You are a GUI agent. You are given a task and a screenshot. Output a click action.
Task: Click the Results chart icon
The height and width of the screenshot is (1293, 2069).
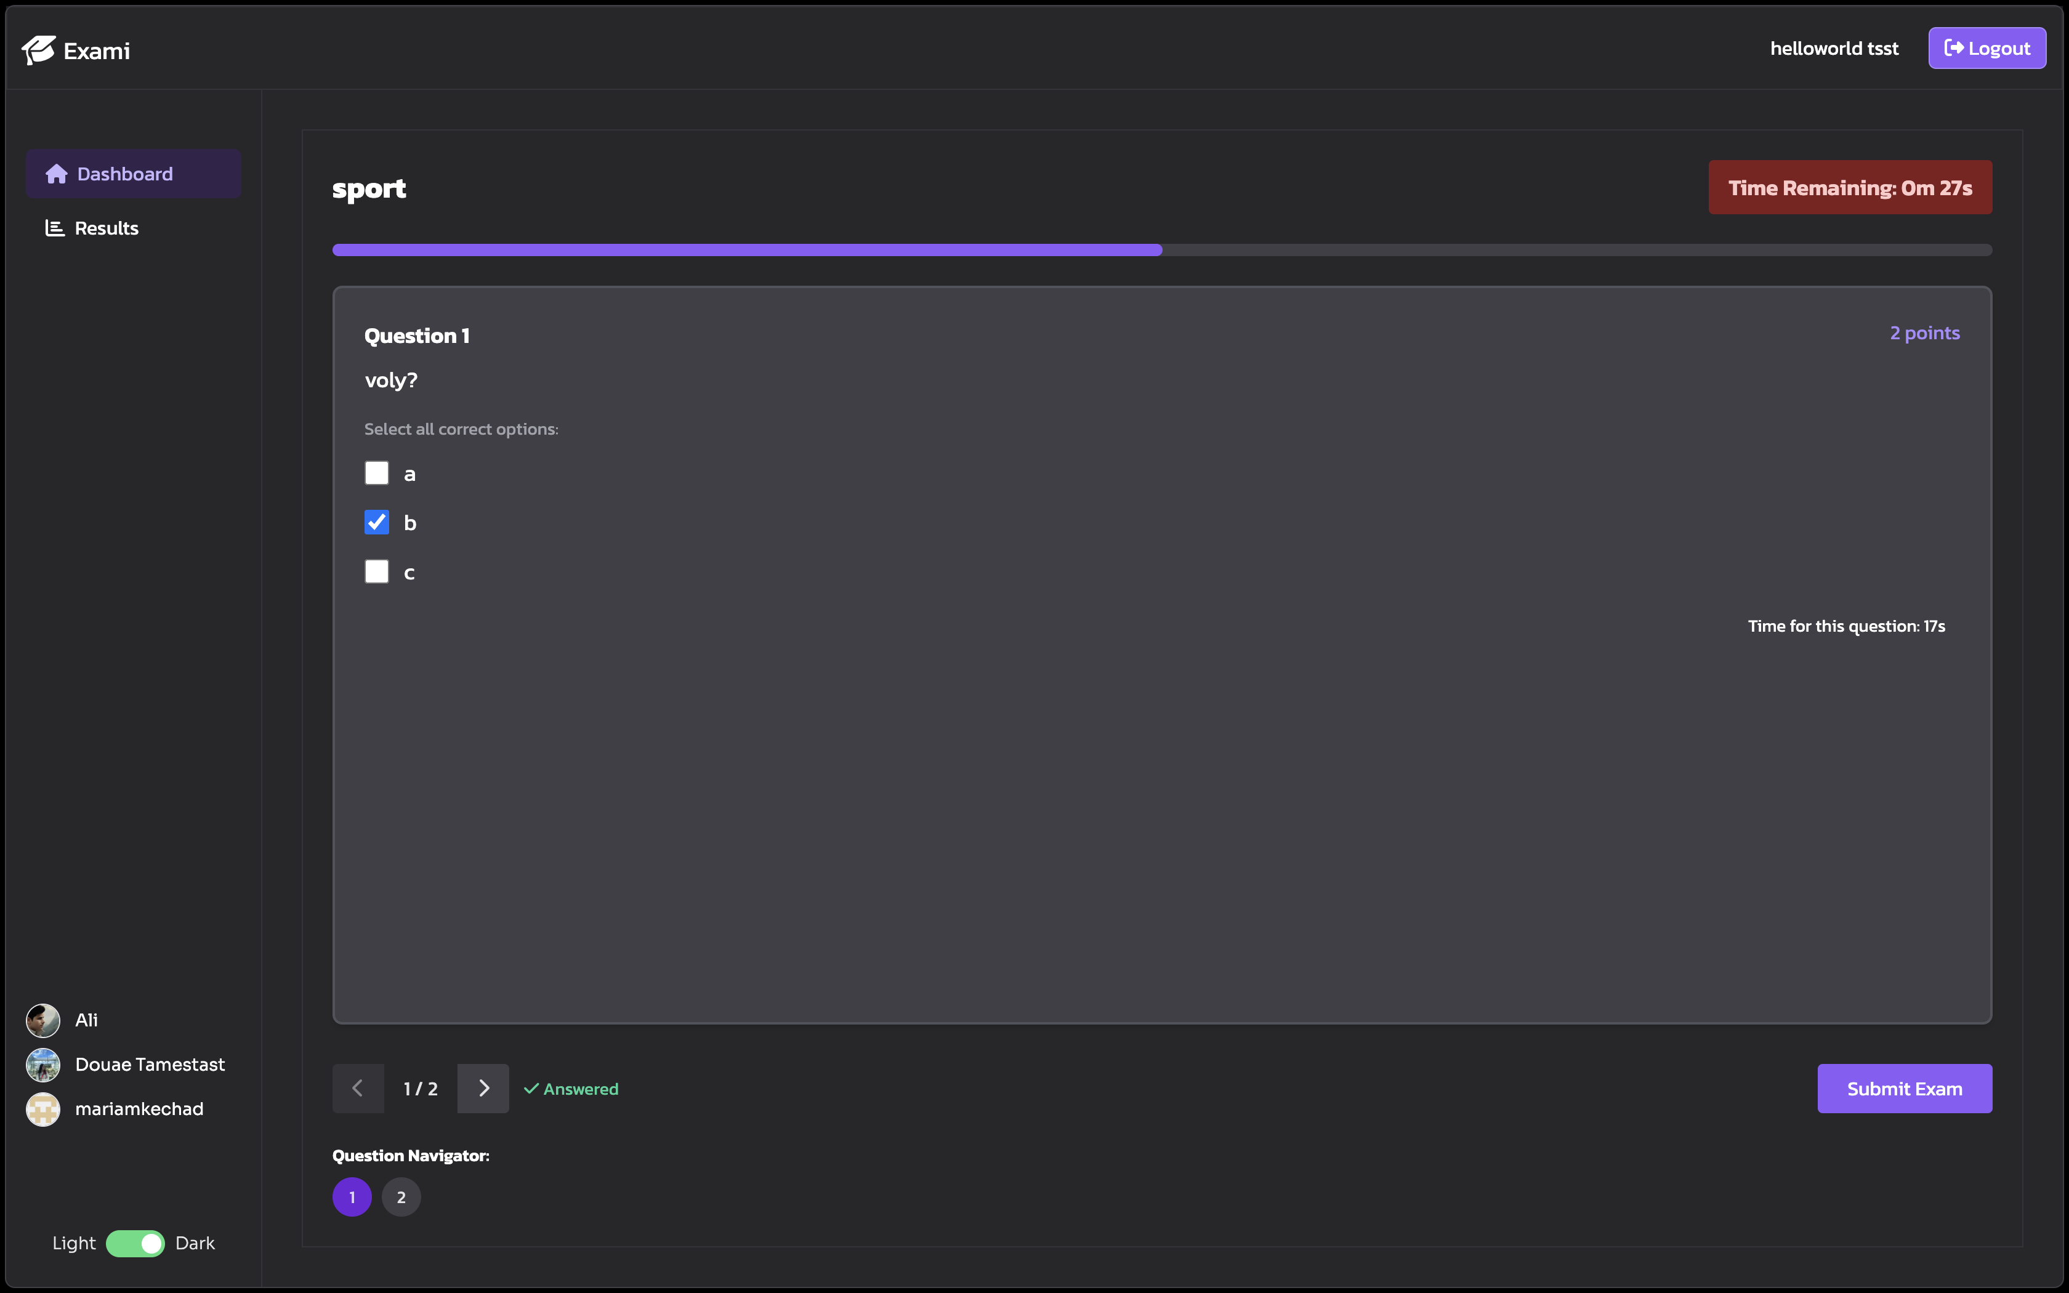tap(55, 228)
